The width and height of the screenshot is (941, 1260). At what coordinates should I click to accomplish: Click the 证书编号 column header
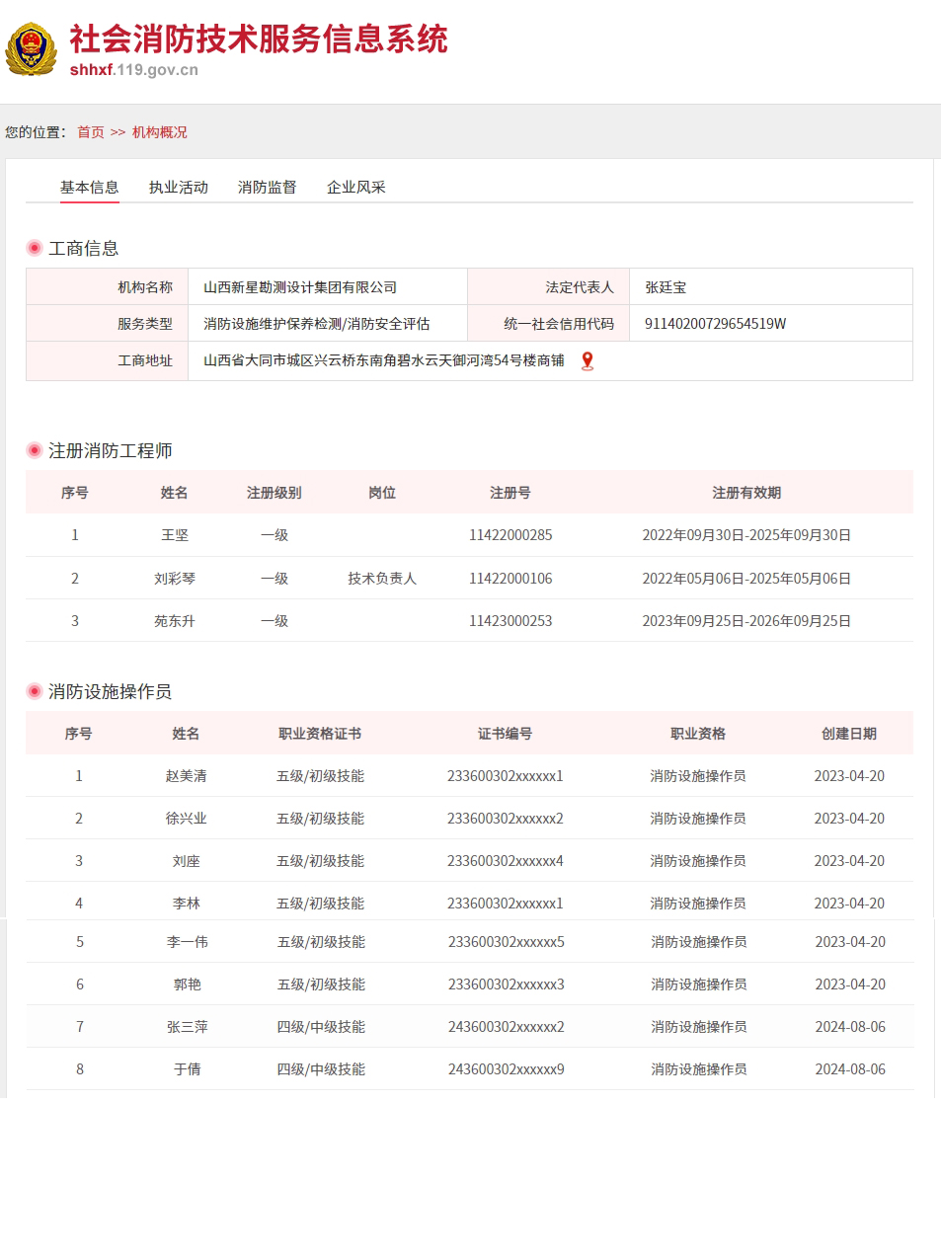tap(506, 734)
